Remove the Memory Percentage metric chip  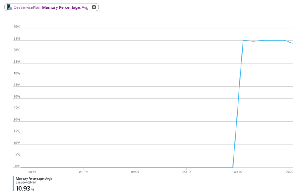[94, 7]
